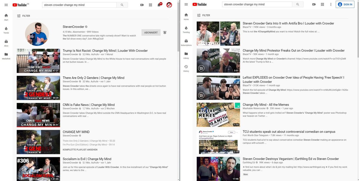359x181 pixels.
Task: Open 'Trump Is Not Racist' video title
Action: point(105,51)
